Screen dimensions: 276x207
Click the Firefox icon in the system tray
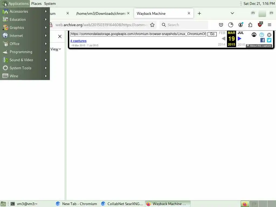coord(245,204)
